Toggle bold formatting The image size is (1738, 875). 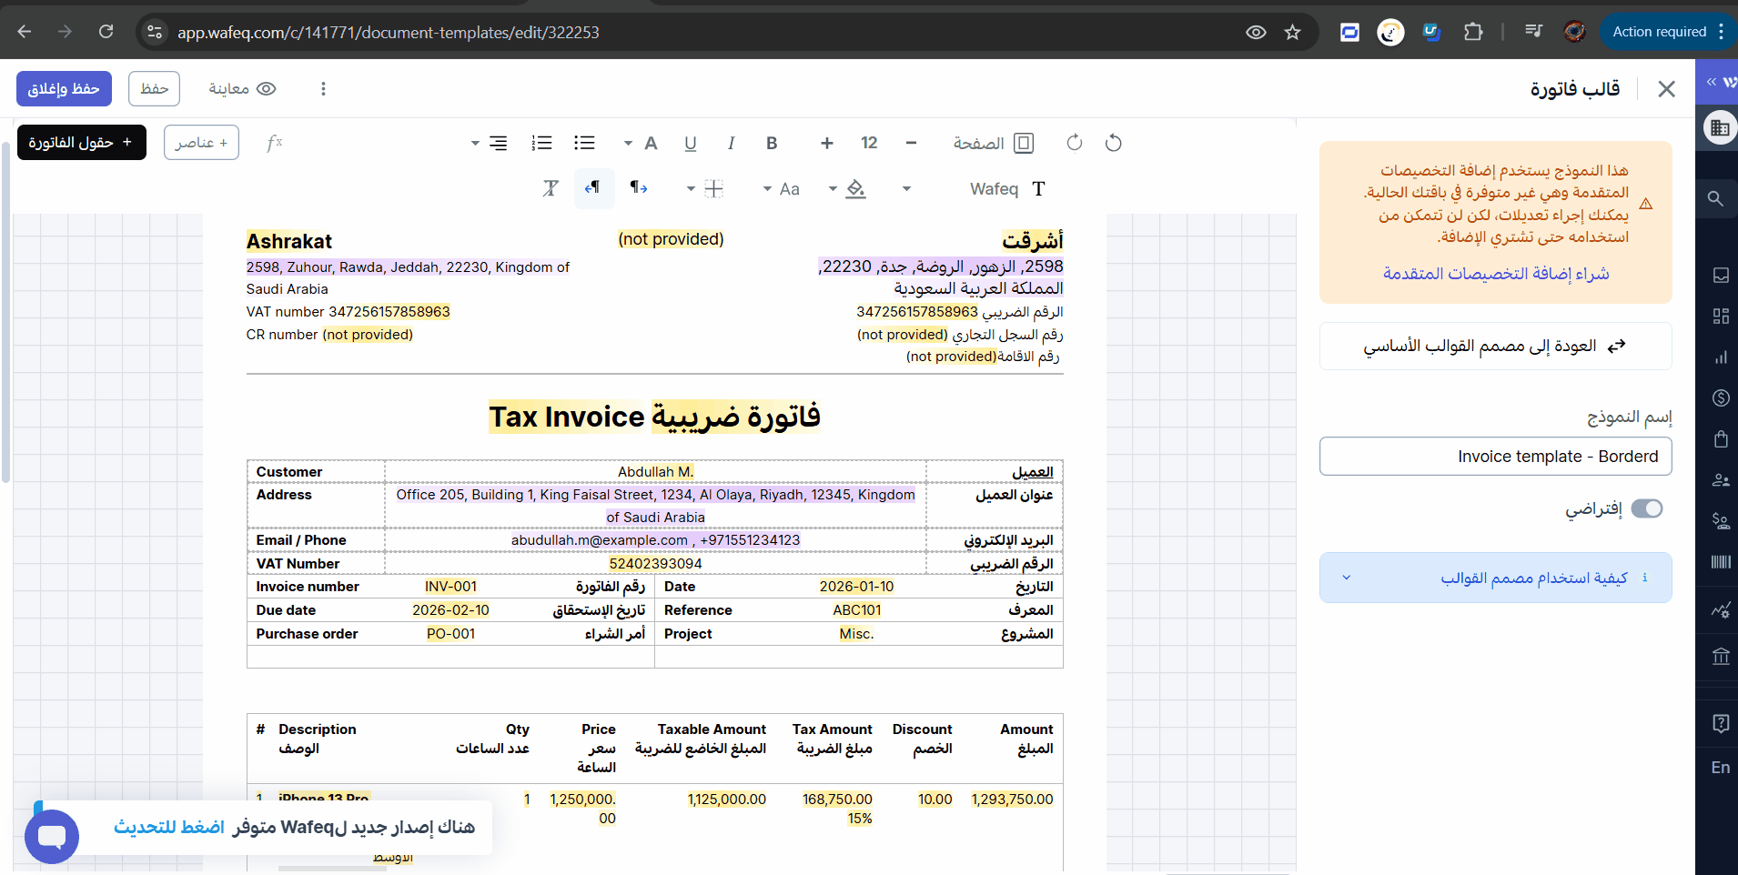[x=772, y=143]
